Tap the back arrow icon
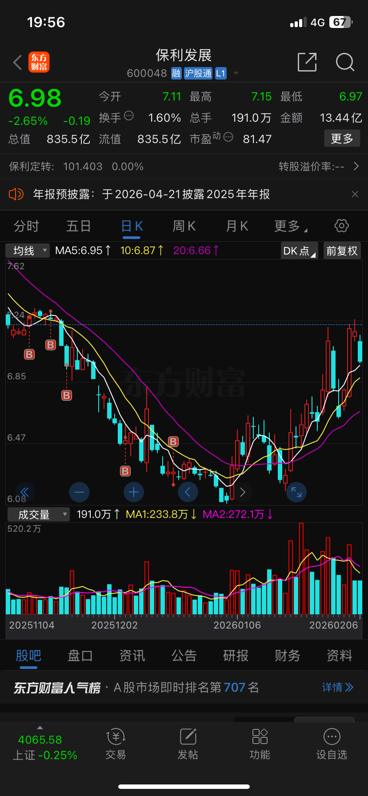This screenshot has width=368, height=796. 18,63
